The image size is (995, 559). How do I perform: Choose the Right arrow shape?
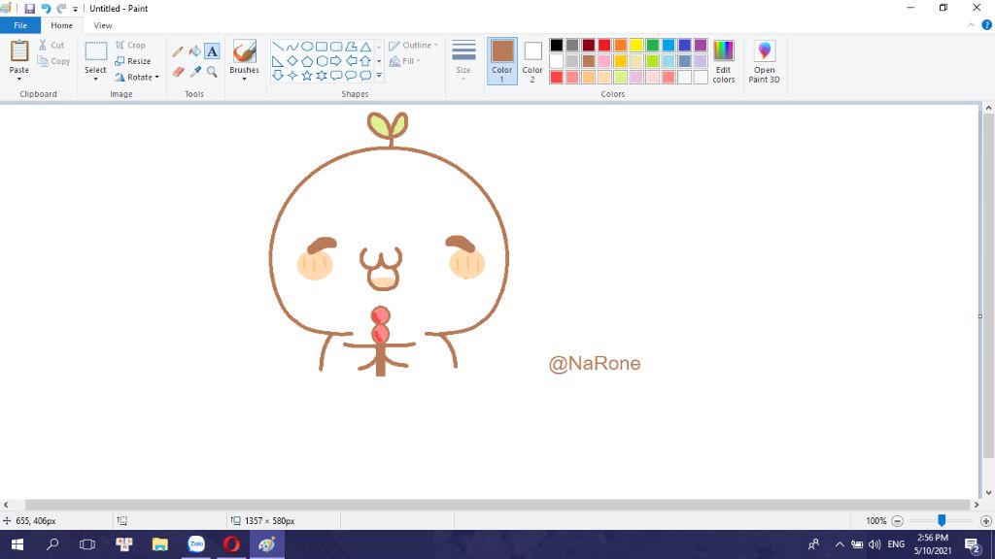point(336,61)
